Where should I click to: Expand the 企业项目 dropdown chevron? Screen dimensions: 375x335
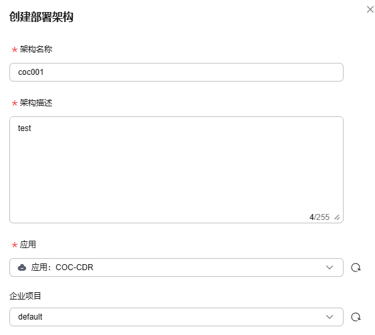330,317
